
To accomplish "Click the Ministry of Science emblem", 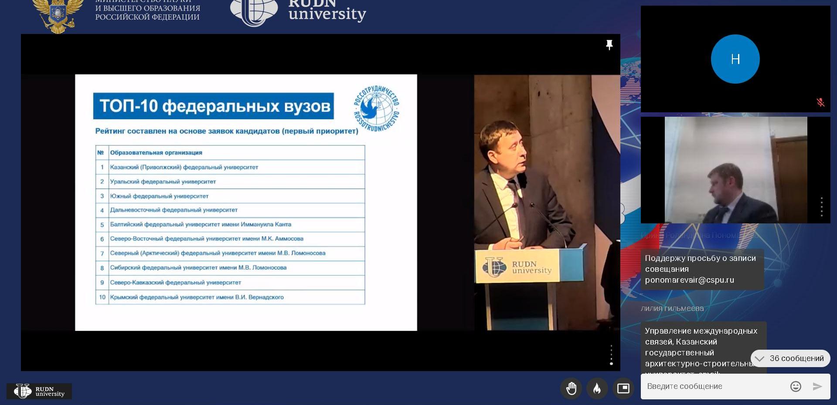I will [58, 15].
